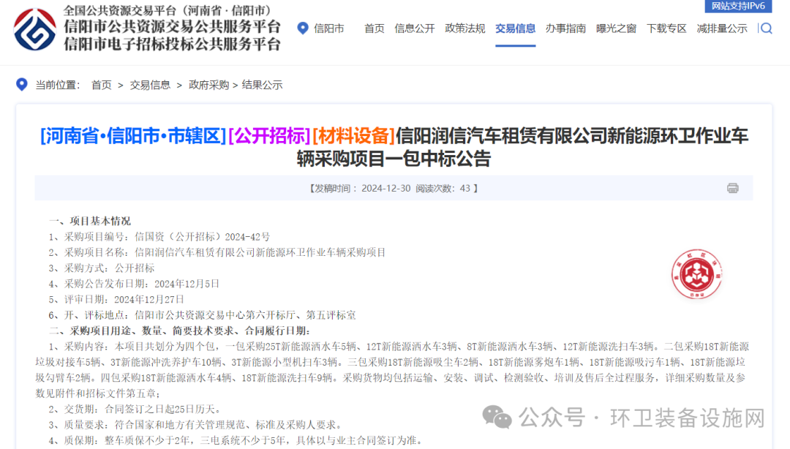Screen dimensions: 790x449
Task: Click the 信阳市 city selector
Action: 329,29
